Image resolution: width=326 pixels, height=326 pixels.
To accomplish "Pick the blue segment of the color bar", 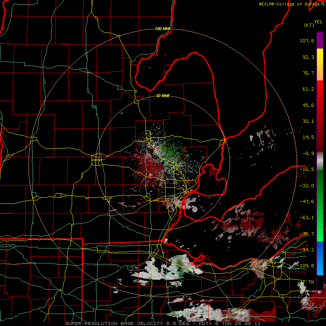I will [x=320, y=258].
